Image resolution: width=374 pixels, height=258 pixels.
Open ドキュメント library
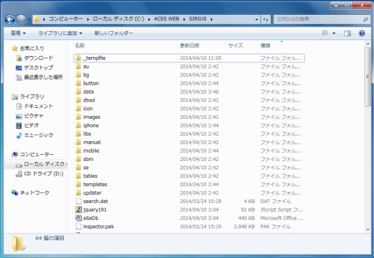(35, 106)
